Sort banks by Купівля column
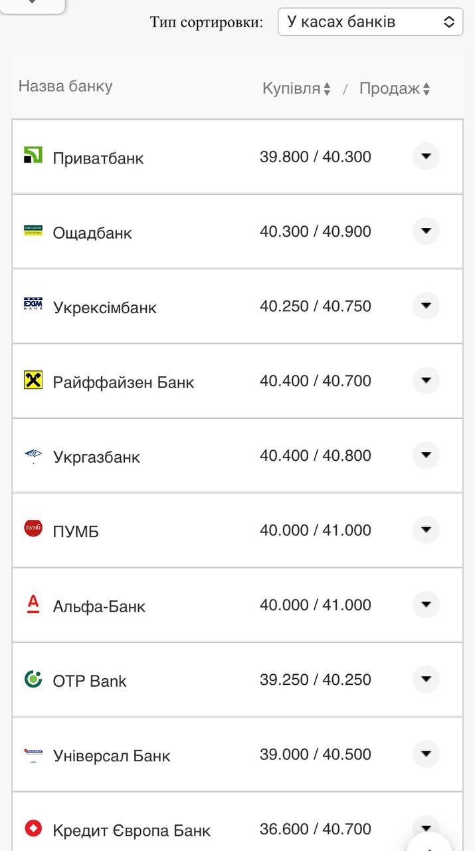This screenshot has width=475, height=851. (296, 88)
